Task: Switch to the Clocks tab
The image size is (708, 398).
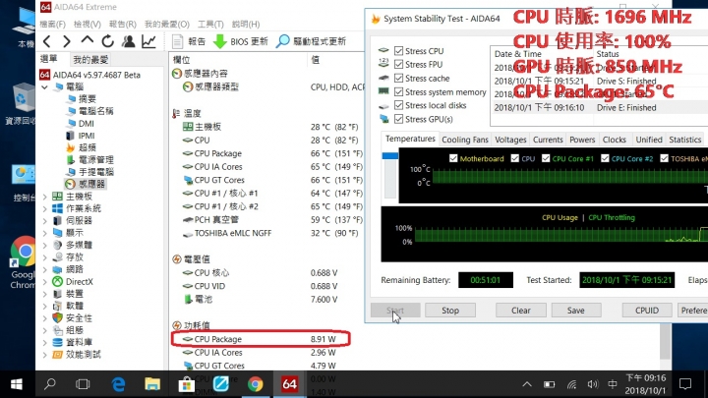Action: coord(614,140)
